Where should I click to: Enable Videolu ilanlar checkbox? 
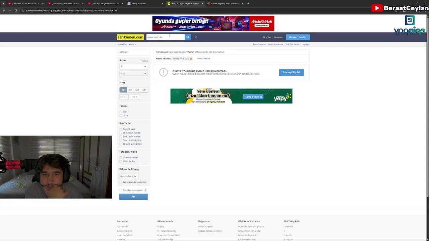coord(121,158)
